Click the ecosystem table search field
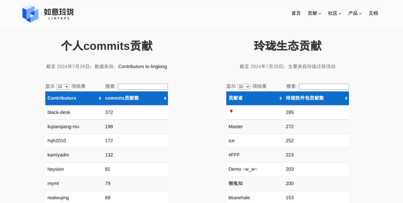 [x=324, y=87]
